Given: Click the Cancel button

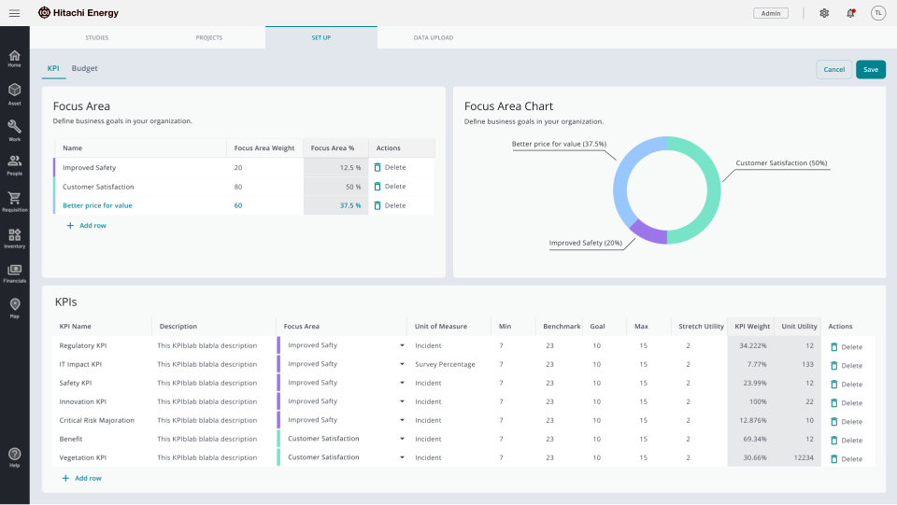Looking at the screenshot, I should pyautogui.click(x=833, y=69).
